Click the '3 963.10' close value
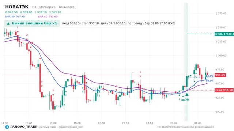 (x=55, y=12)
